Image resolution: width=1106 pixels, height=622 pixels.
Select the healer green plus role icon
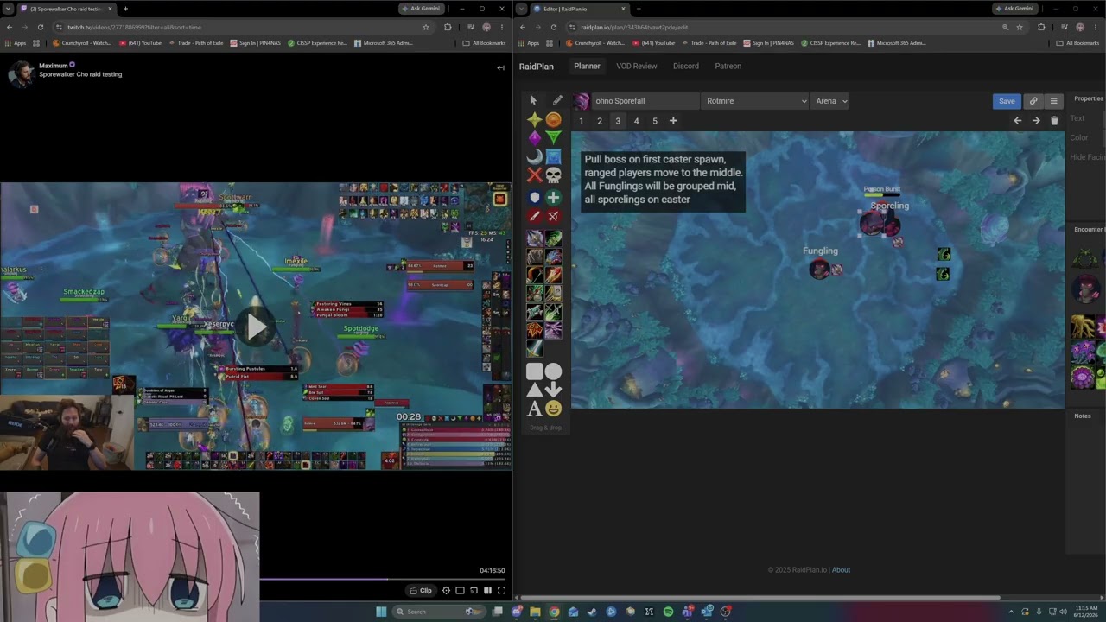(x=554, y=198)
